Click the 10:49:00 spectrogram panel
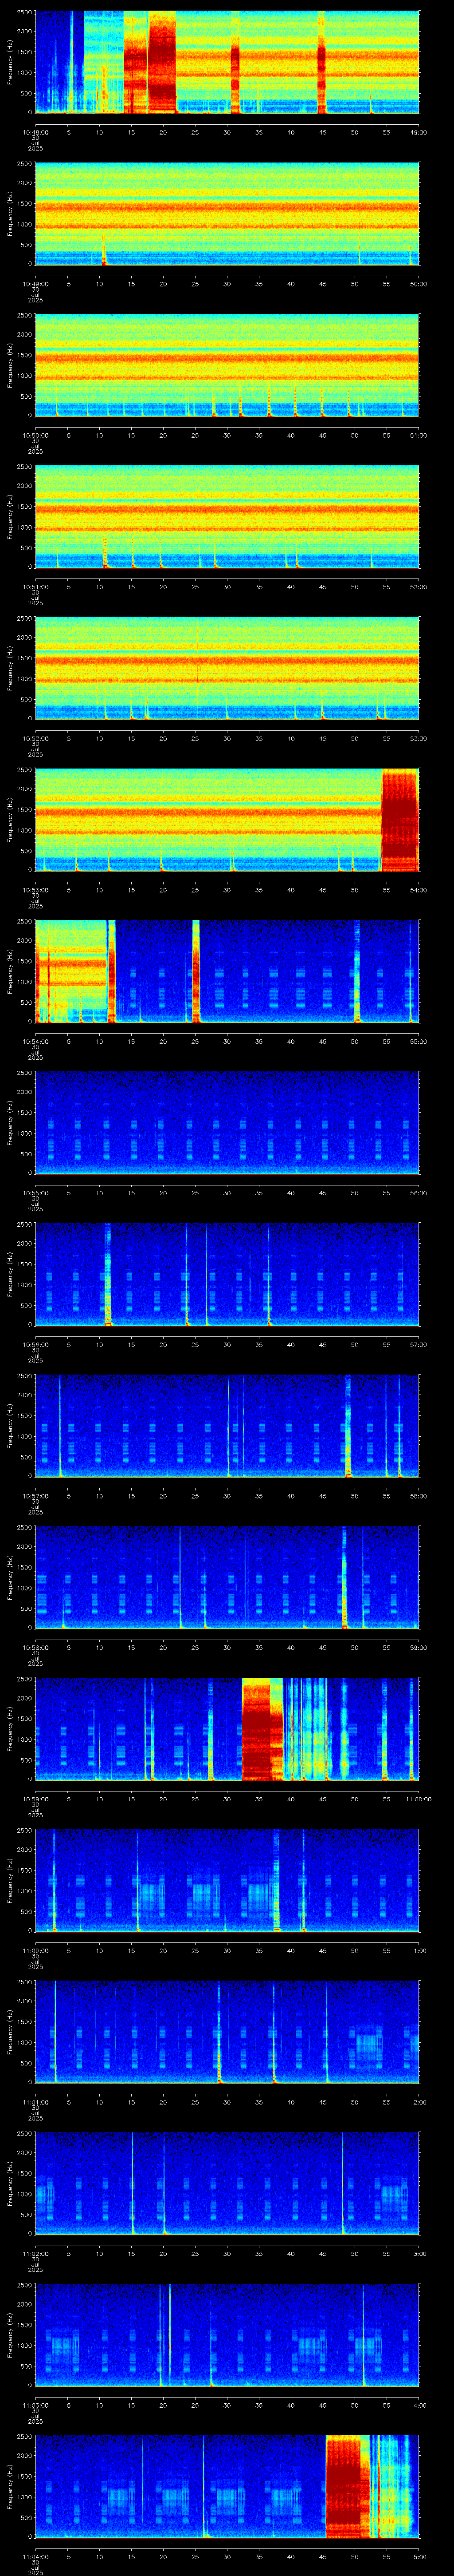Viewport: 454px width, 2576px height. (227, 214)
